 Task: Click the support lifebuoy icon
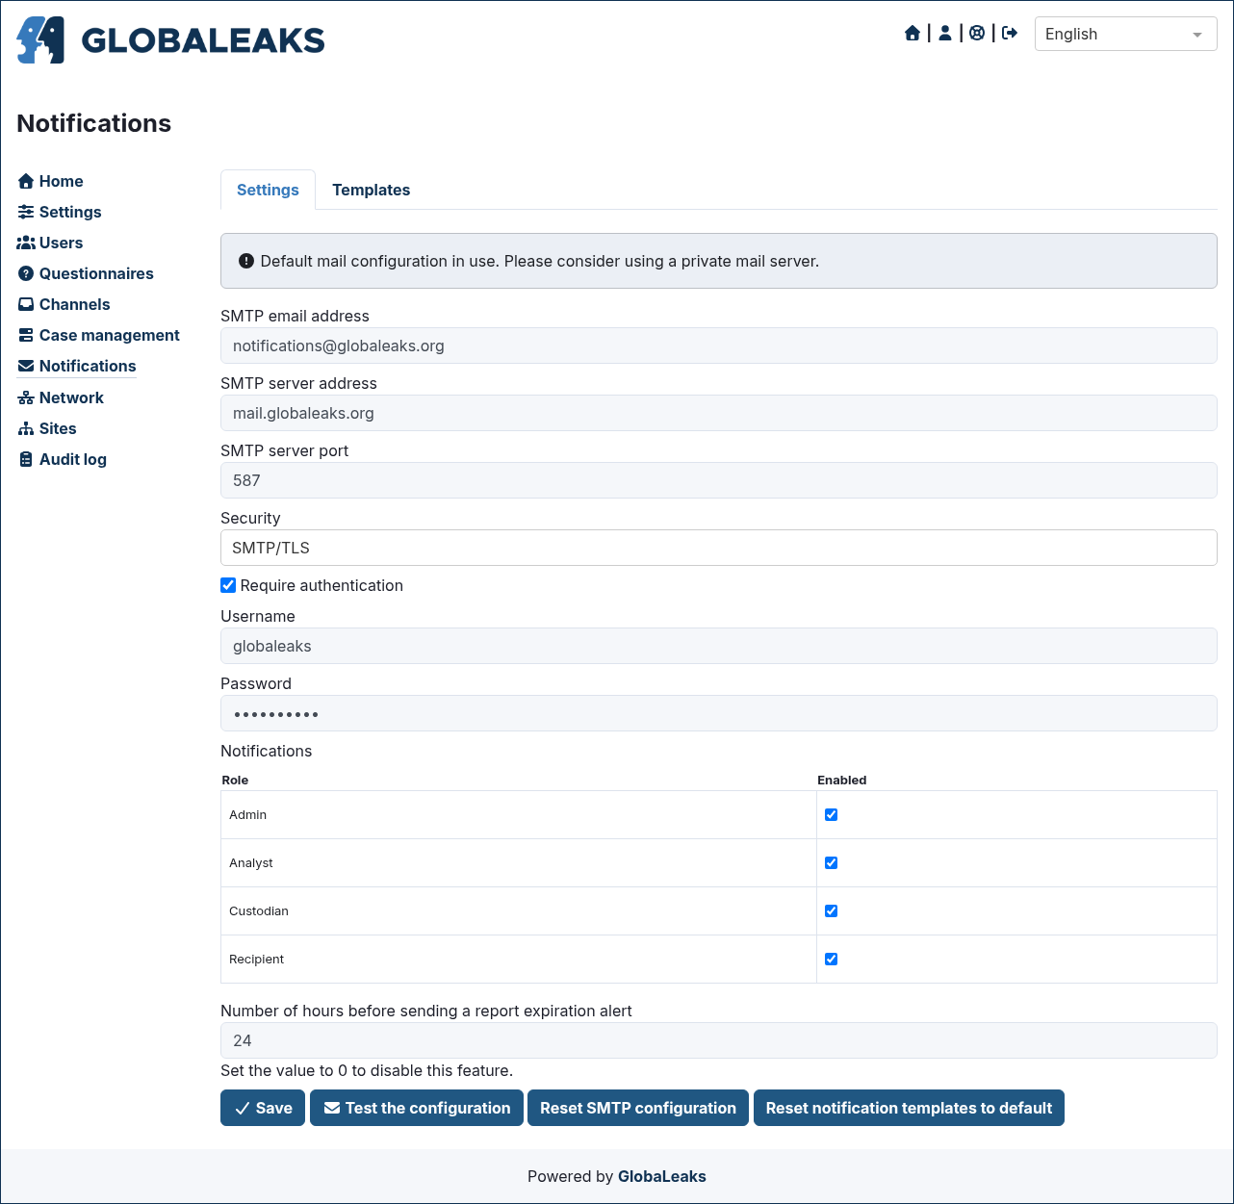[977, 34]
